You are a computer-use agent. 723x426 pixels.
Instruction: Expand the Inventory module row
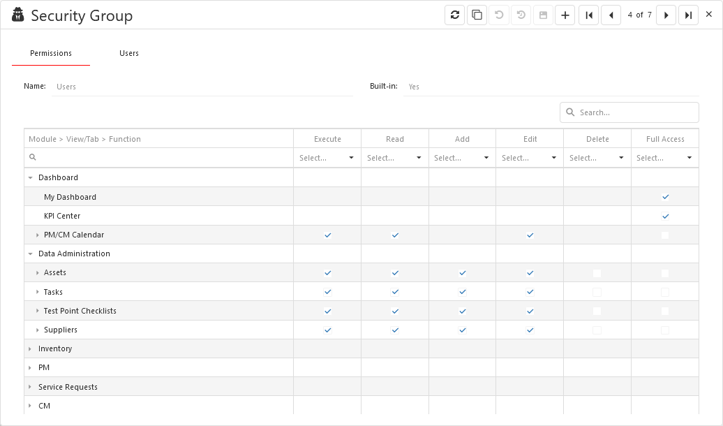click(x=29, y=348)
